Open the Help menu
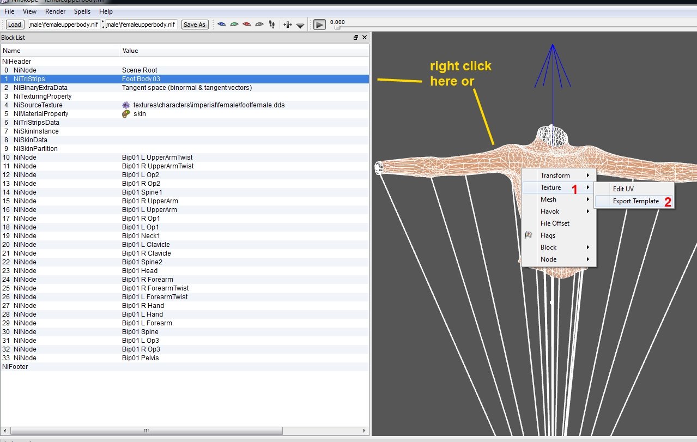 [106, 11]
